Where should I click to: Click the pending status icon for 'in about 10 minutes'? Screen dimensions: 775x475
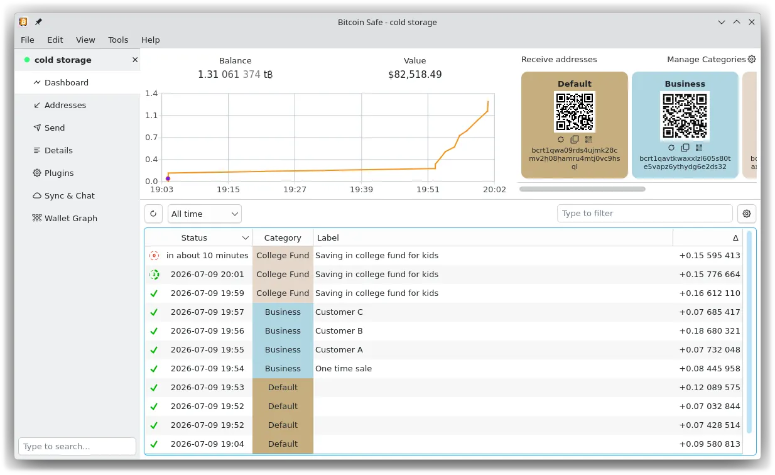point(154,256)
